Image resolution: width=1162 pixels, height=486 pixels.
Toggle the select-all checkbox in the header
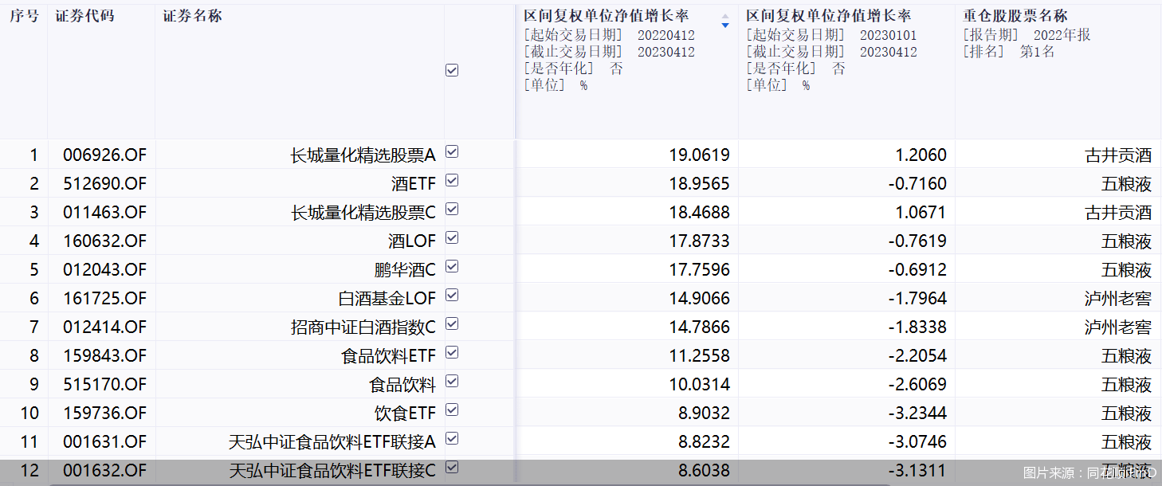pos(452,70)
